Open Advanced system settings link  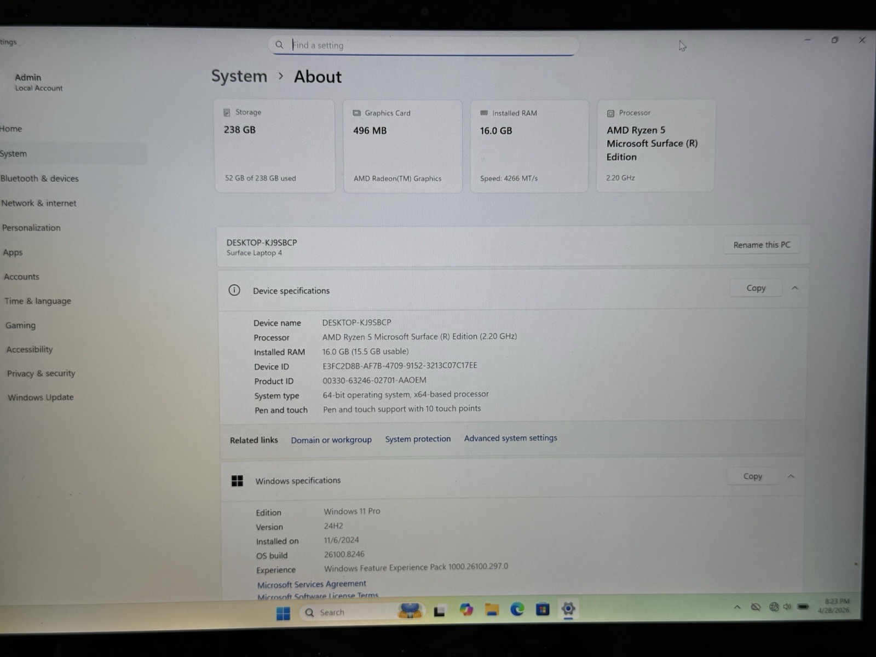[x=511, y=438]
